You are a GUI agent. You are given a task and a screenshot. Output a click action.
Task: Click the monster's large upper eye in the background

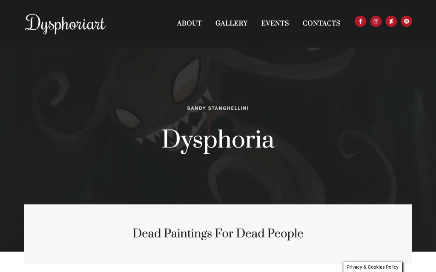[x=186, y=80]
